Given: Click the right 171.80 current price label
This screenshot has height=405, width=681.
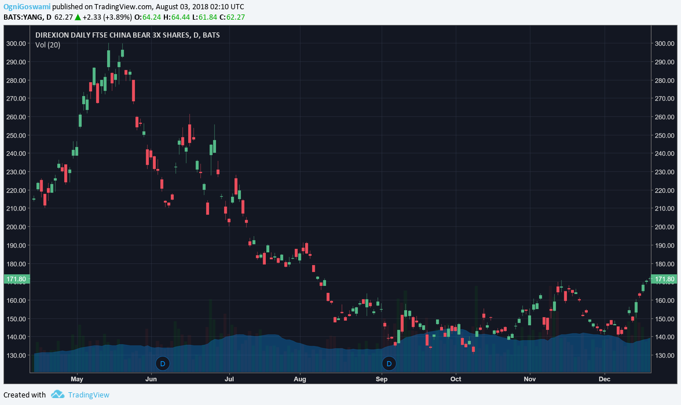Looking at the screenshot, I should tap(664, 279).
